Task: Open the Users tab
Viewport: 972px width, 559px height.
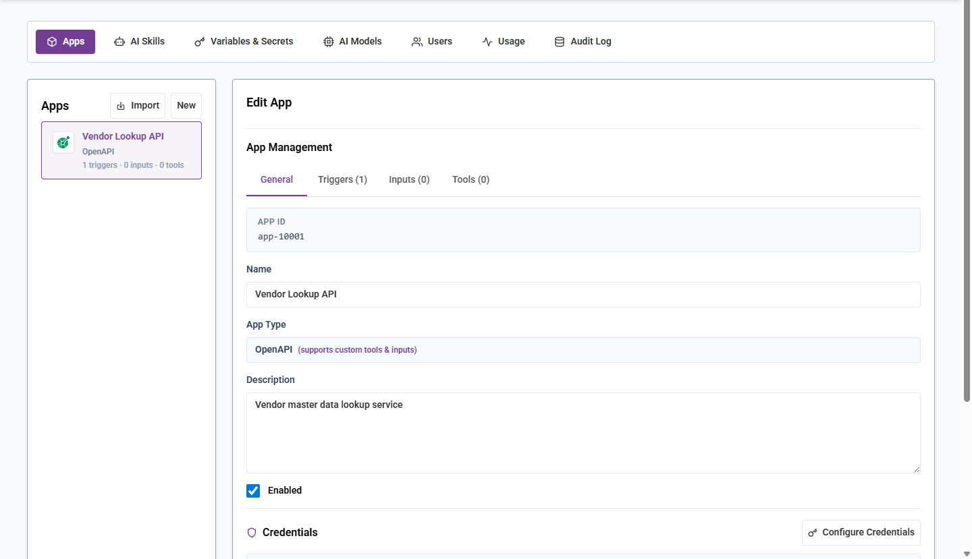Action: 432,42
